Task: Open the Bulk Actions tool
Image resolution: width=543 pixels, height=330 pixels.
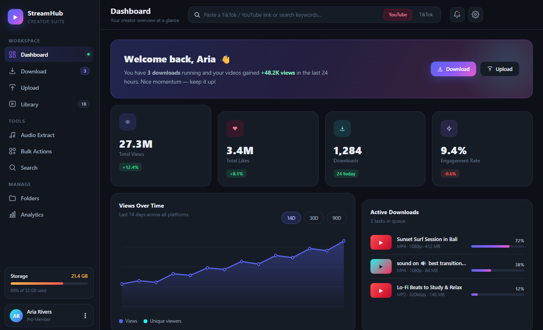Action: click(49, 151)
